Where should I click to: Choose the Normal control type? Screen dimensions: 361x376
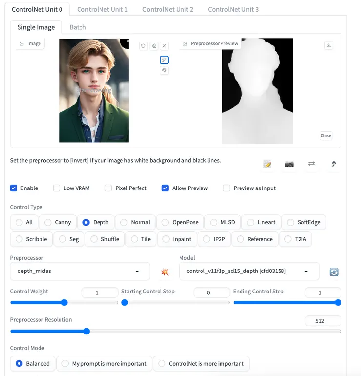(x=135, y=222)
